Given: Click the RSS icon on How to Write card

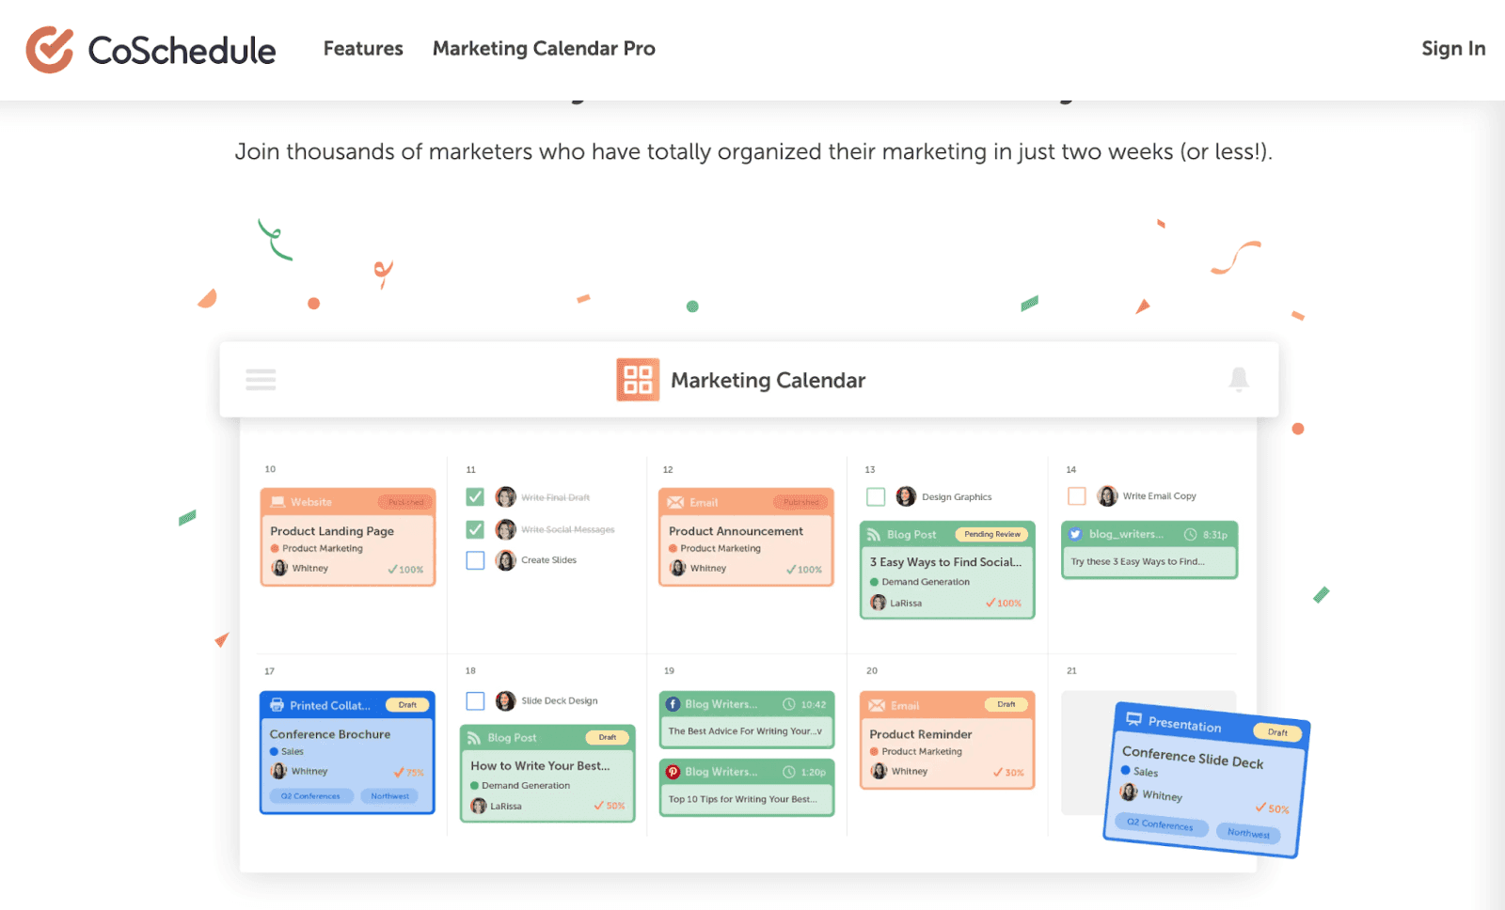Looking at the screenshot, I should pyautogui.click(x=474, y=738).
